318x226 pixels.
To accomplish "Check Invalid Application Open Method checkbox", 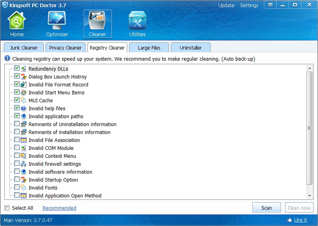I will [x=17, y=195].
